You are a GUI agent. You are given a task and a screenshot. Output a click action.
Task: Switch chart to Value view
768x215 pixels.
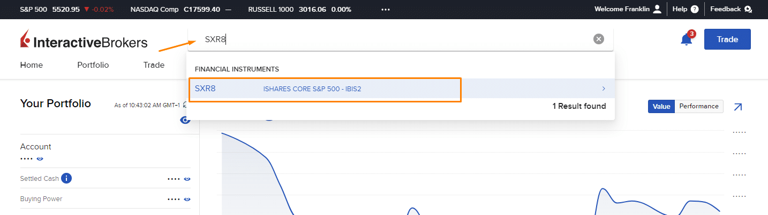pyautogui.click(x=661, y=106)
